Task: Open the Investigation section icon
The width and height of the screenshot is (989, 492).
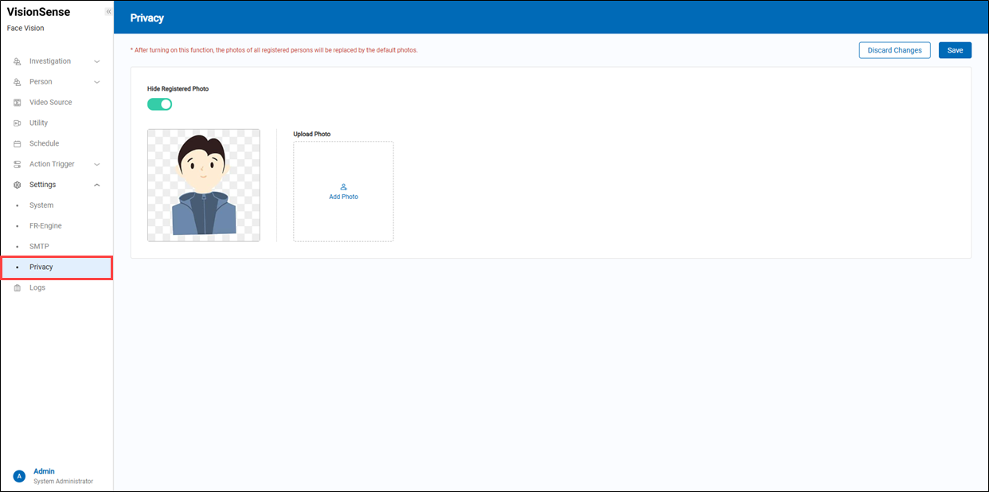Action: (18, 61)
